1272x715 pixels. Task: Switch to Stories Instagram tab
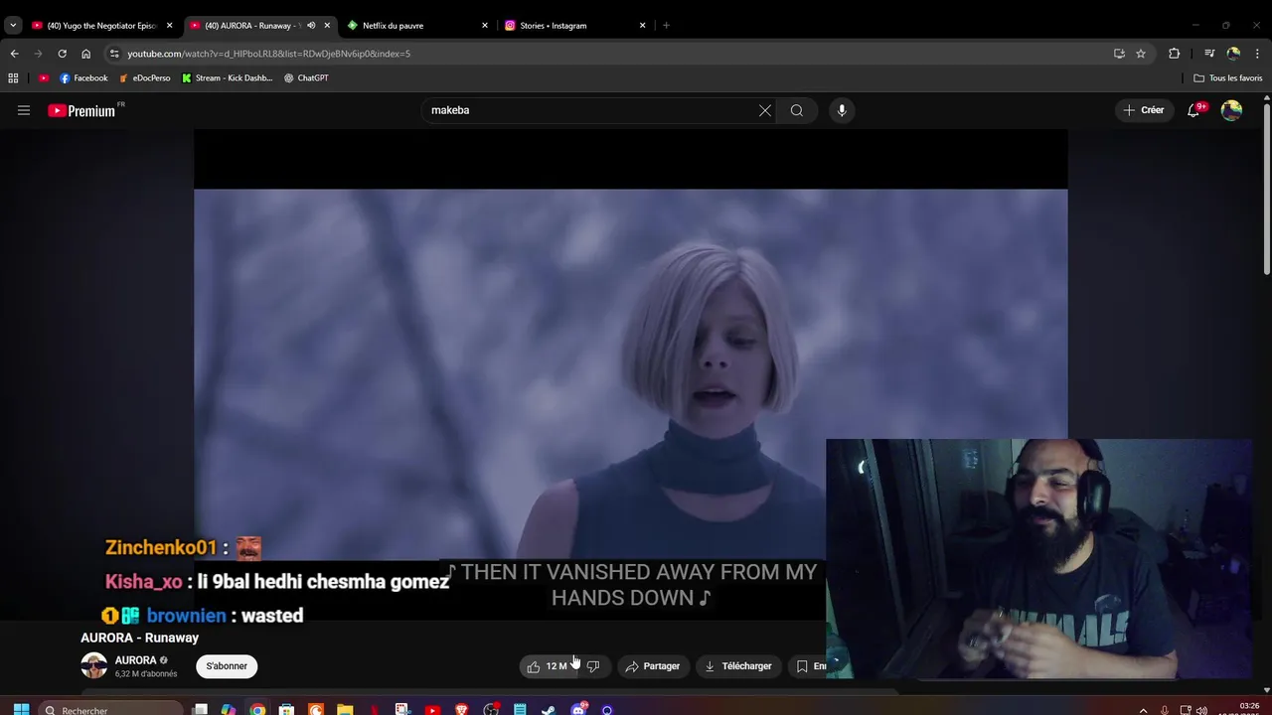tap(572, 26)
